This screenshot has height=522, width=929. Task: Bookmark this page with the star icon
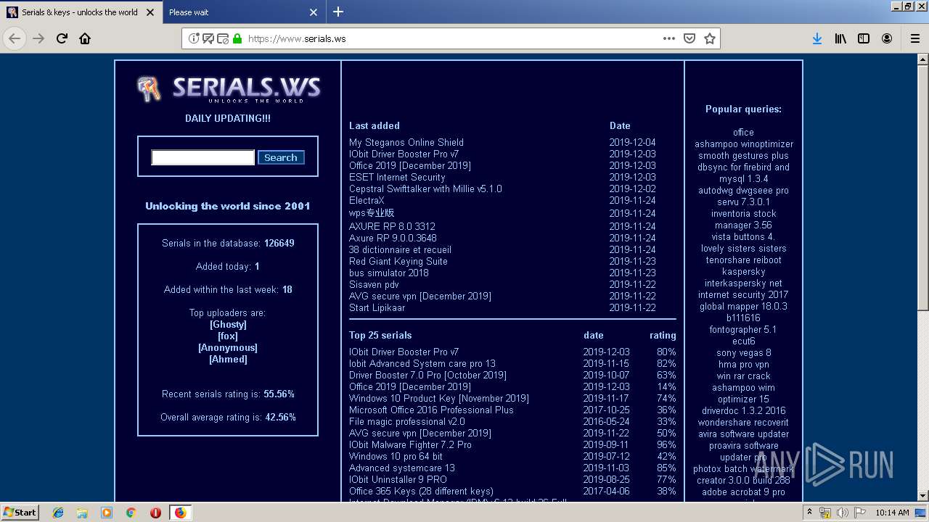pos(710,38)
